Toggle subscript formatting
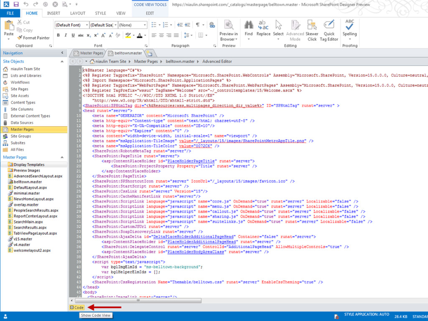This screenshot has width=428, height=321. pos(89,35)
